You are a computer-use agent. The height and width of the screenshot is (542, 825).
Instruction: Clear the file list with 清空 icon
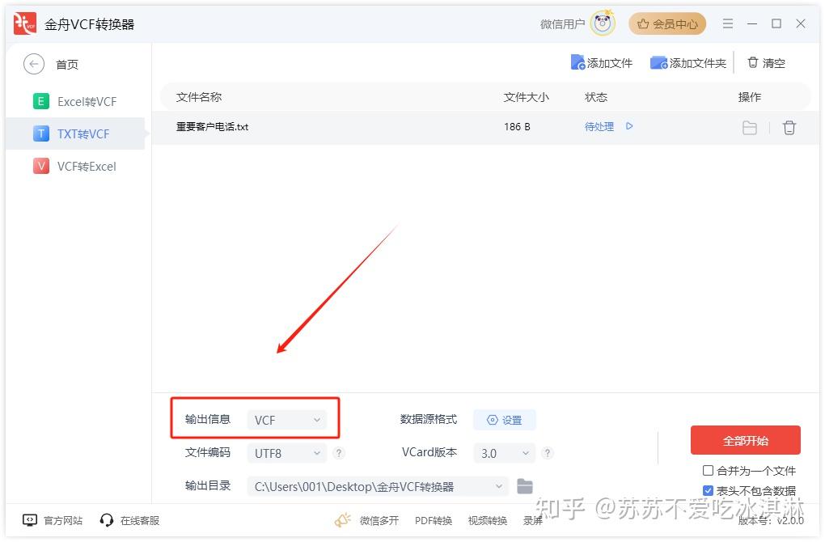click(753, 62)
